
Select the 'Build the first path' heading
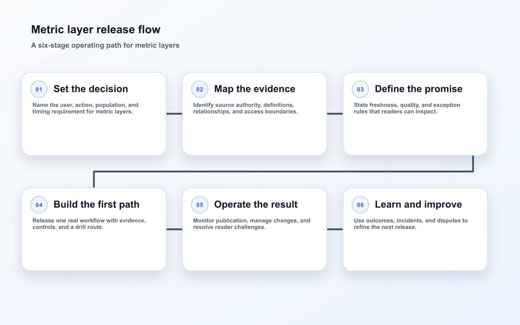tap(96, 205)
